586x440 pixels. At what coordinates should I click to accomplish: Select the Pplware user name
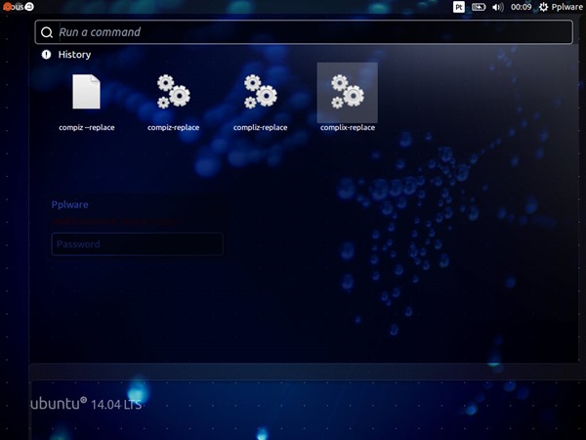pyautogui.click(x=70, y=204)
